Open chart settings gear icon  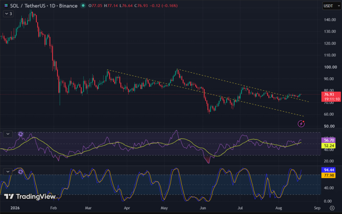point(332,208)
